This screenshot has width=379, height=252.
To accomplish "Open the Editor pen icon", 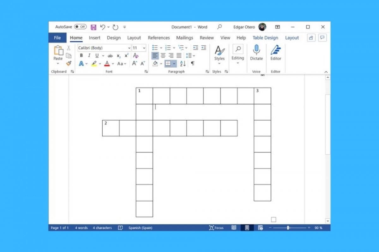I will click(x=276, y=50).
